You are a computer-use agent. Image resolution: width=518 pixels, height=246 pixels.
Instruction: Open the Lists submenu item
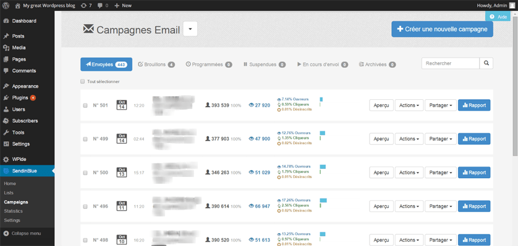tap(9, 192)
